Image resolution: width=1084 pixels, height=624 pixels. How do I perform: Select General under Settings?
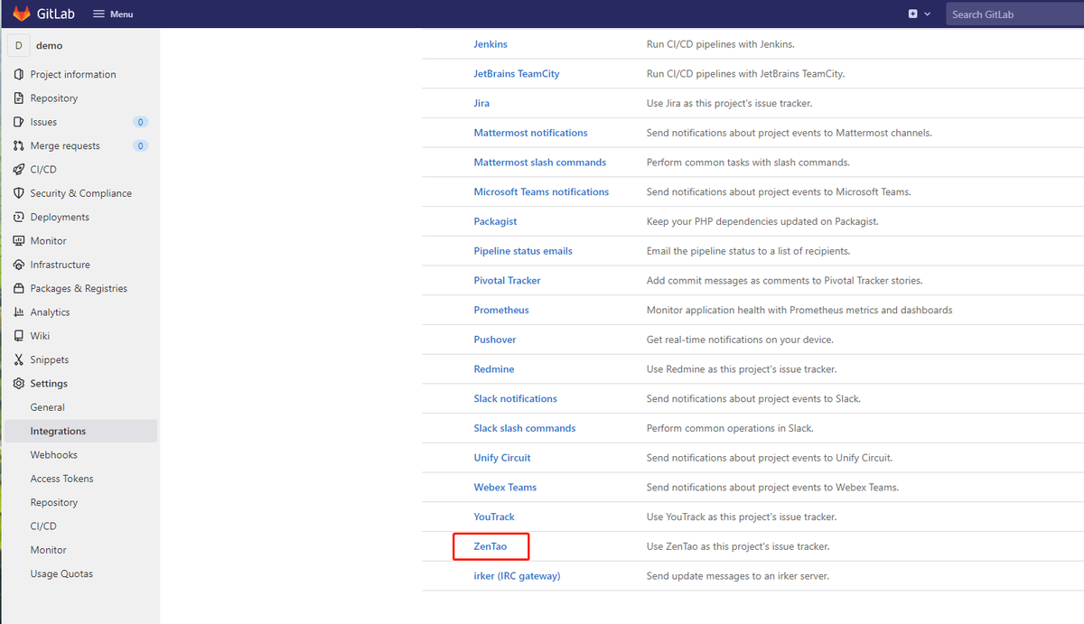click(47, 407)
